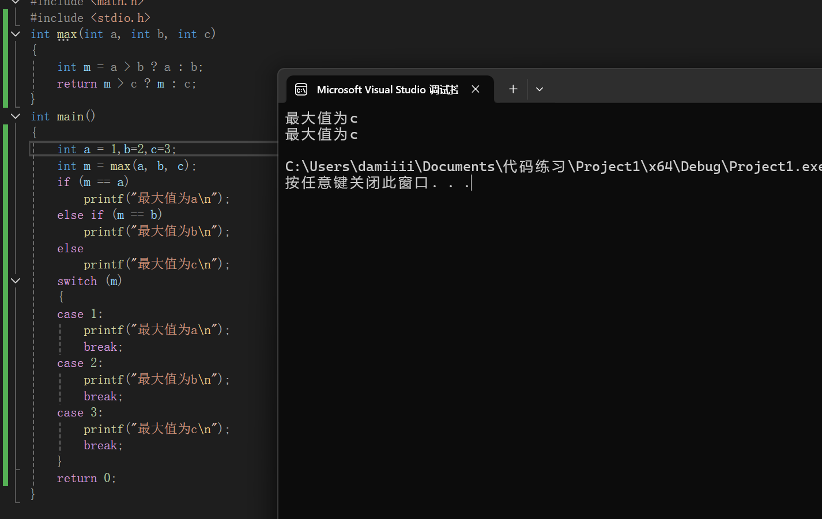Click the 'switch (m)' statement
This screenshot has height=519, width=822.
pyautogui.click(x=89, y=281)
